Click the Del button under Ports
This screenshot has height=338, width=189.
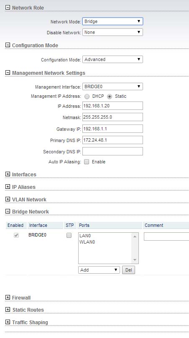129,270
